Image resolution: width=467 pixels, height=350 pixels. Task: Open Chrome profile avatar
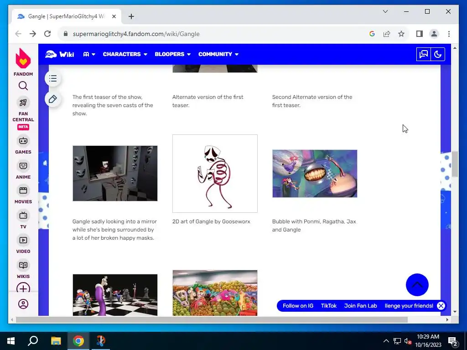pos(434,34)
